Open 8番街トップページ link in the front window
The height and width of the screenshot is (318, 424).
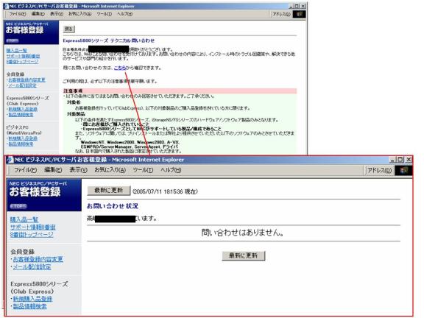[32, 235]
